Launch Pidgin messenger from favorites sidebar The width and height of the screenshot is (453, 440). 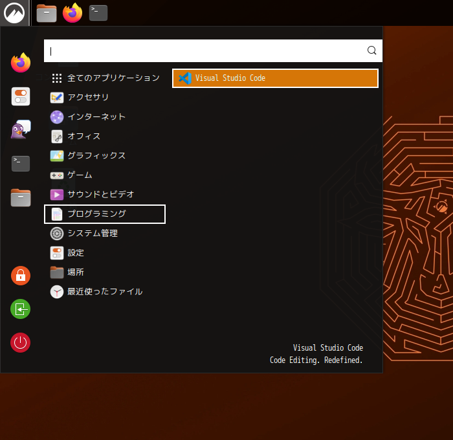click(x=21, y=129)
